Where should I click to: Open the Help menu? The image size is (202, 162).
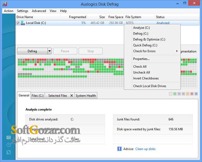point(63,11)
